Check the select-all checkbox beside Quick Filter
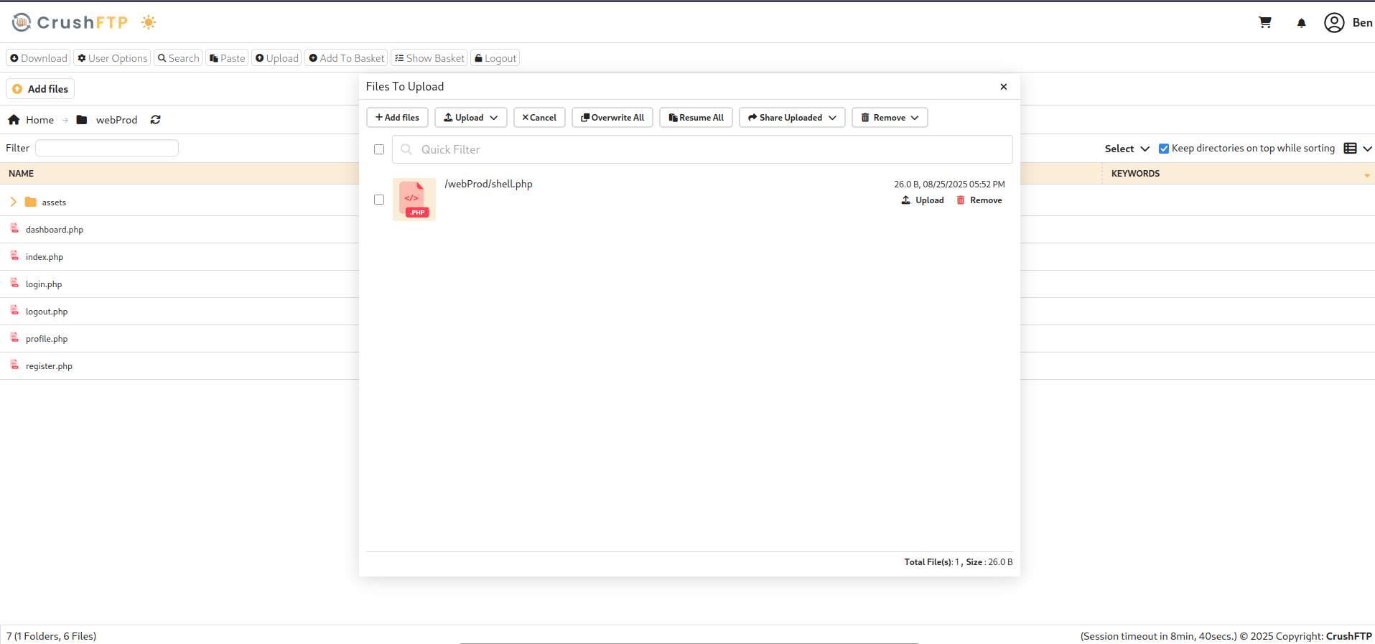This screenshot has height=644, width=1375. tap(379, 149)
